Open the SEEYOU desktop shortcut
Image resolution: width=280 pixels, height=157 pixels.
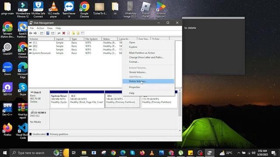pos(7,89)
